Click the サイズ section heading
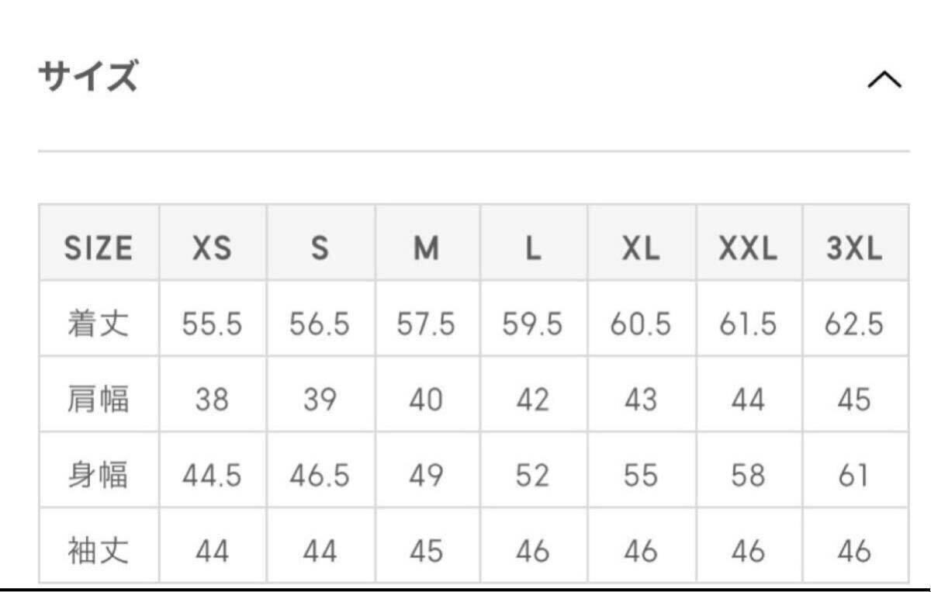 [88, 78]
